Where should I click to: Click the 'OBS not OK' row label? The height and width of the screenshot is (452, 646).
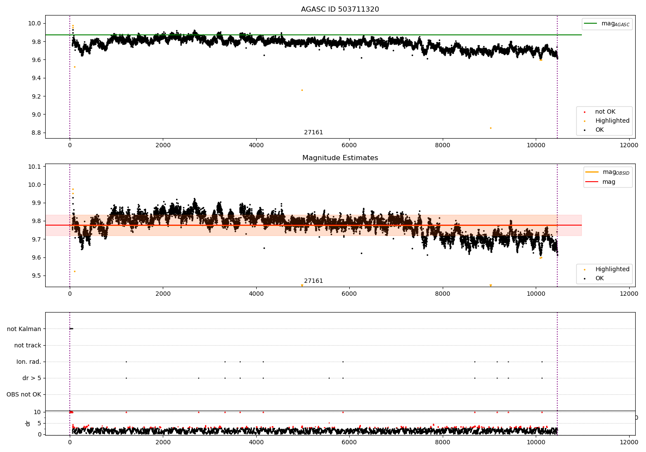24,394
